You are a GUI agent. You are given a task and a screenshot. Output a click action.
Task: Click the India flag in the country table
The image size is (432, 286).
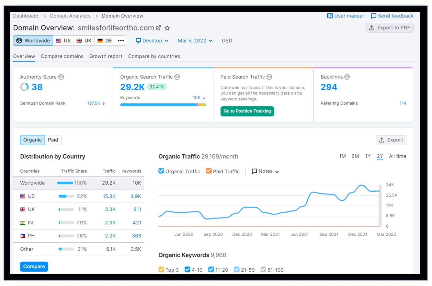(x=23, y=223)
